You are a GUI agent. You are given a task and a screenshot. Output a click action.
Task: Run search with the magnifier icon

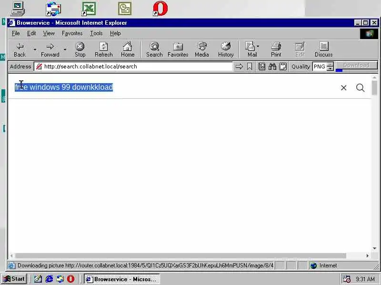pyautogui.click(x=361, y=88)
